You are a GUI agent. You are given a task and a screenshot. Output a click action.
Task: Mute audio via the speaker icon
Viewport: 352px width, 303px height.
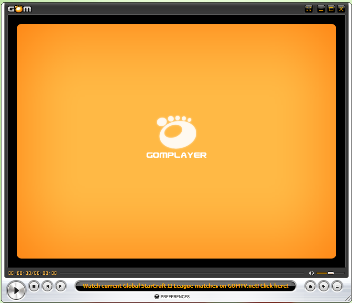pyautogui.click(x=311, y=273)
